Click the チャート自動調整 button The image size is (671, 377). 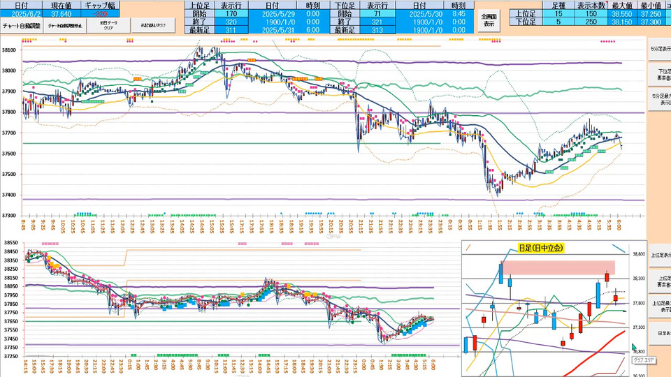point(22,26)
